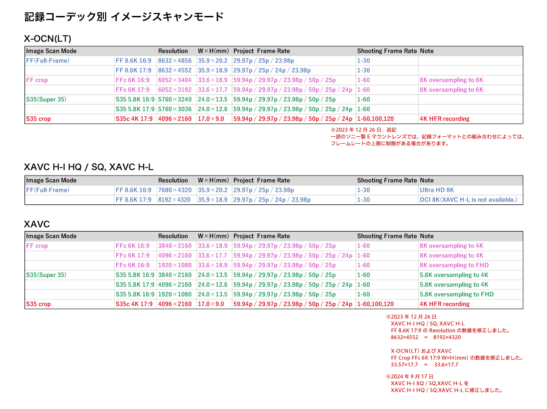Select the X-OCN(LT) section heading
This screenshot has height=409, width=547.
[47, 39]
